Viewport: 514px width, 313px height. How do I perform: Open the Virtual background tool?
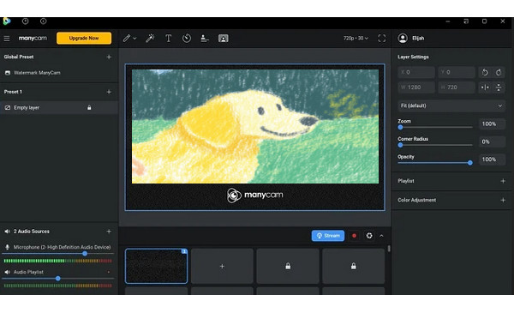[224, 39]
